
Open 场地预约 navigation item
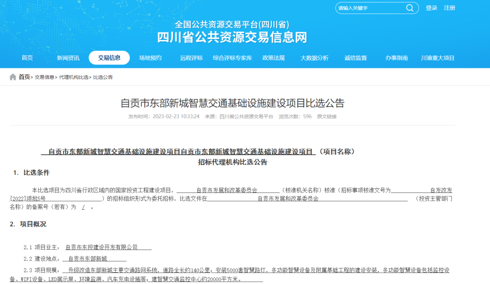[x=150, y=58]
